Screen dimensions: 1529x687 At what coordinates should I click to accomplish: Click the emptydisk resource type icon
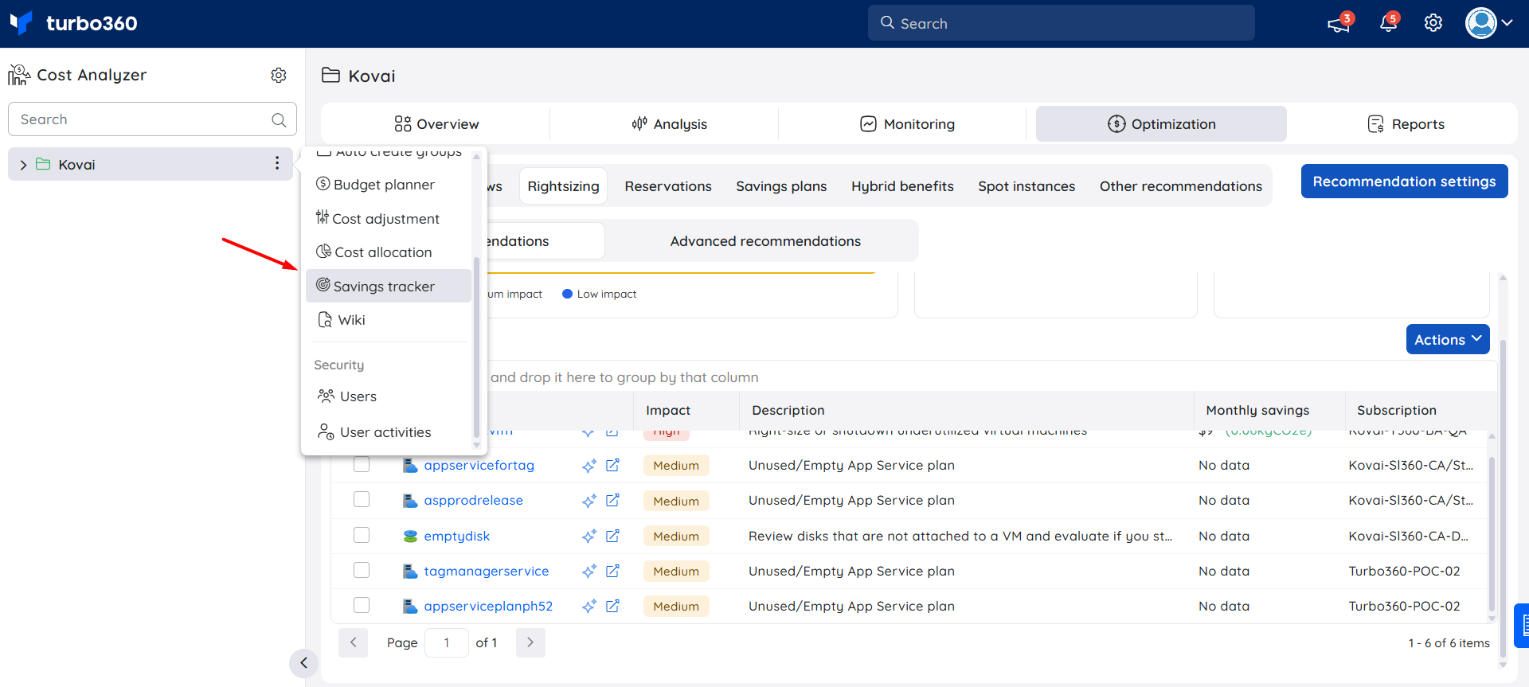click(410, 536)
